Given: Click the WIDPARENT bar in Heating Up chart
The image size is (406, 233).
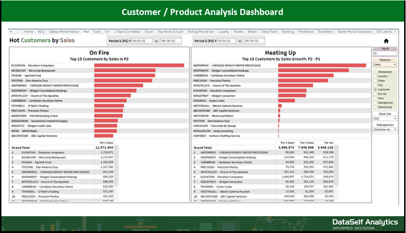Looking at the screenshot, I should (313, 70).
